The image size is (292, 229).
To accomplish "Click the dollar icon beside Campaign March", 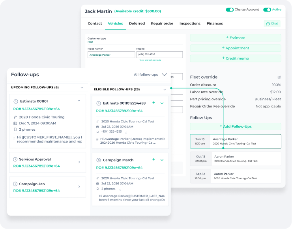I will [99, 160].
